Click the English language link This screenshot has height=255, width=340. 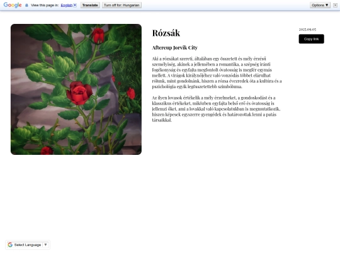click(x=67, y=5)
